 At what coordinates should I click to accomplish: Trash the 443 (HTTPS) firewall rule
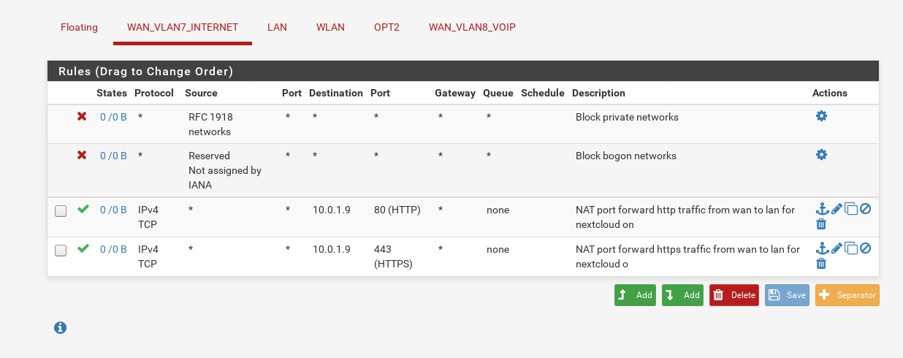click(x=821, y=264)
